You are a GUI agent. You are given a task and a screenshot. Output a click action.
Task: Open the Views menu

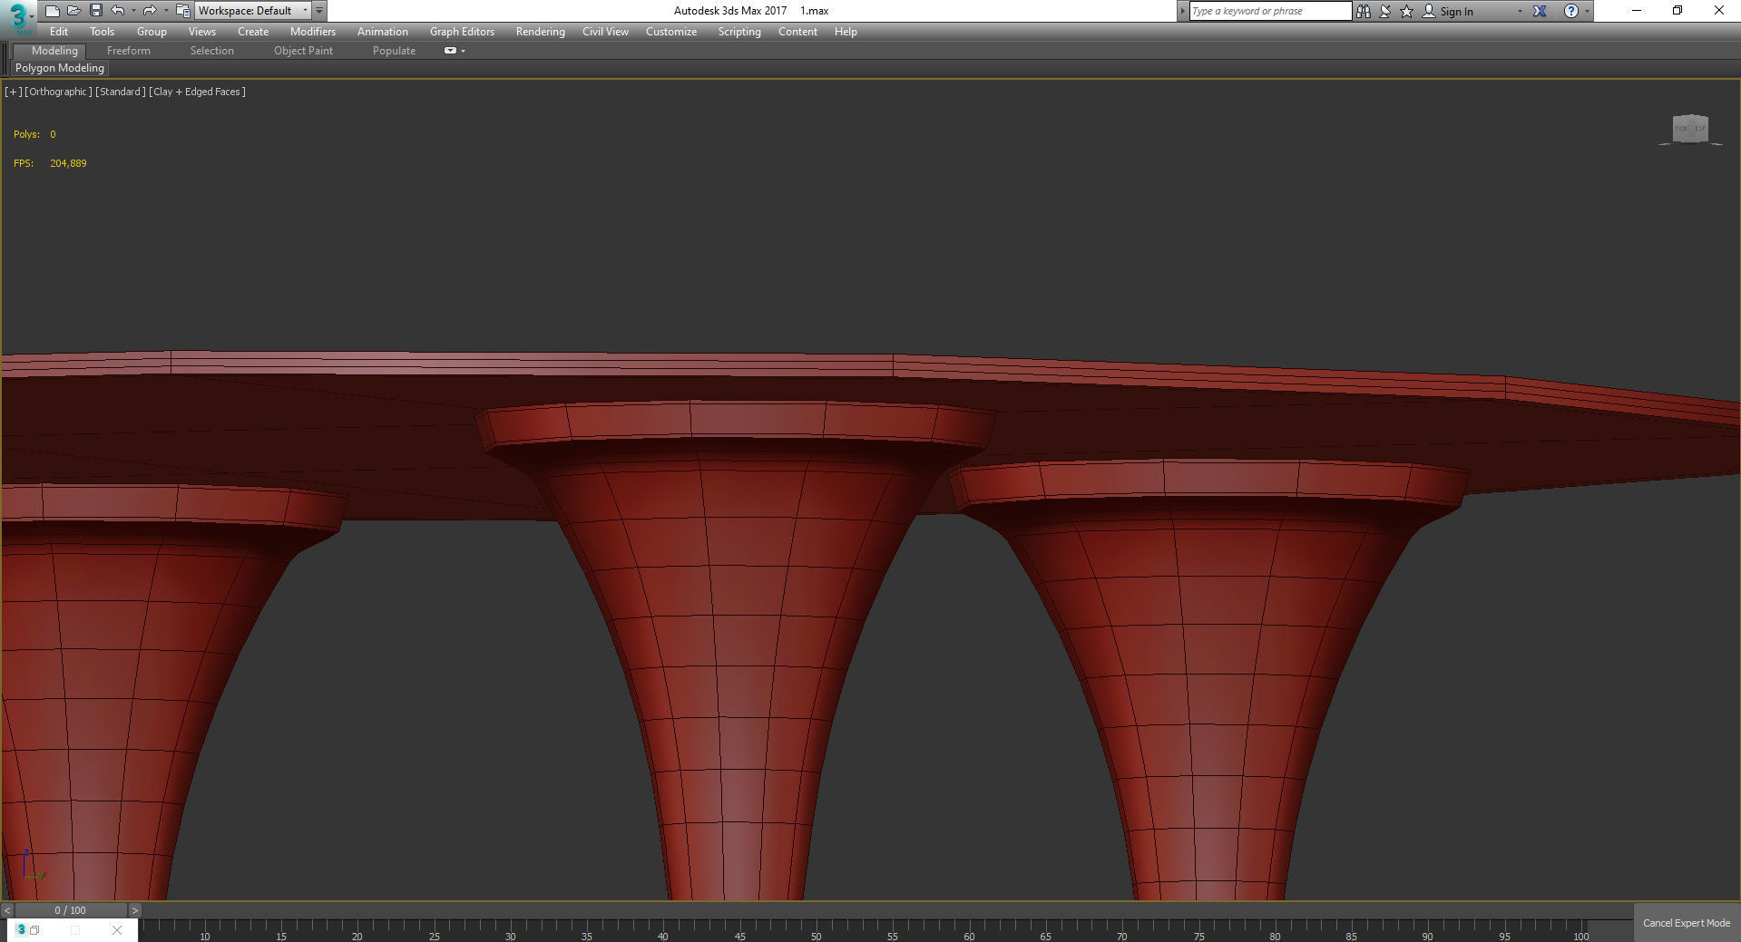pyautogui.click(x=201, y=32)
